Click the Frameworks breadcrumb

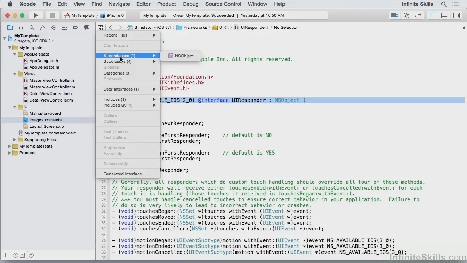tap(192, 27)
